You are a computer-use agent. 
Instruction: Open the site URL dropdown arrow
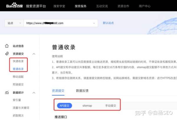click(x=94, y=23)
